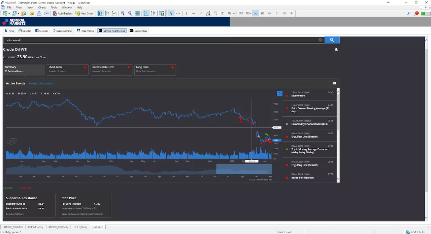
Task: Switch to the GOLD,Daily chart tab
Action: point(80,227)
